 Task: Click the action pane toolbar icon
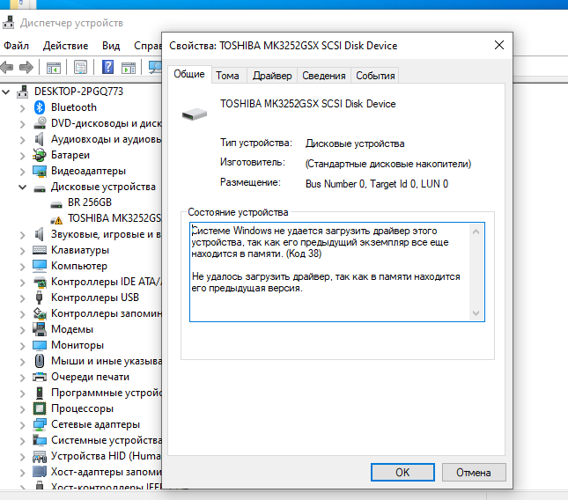coord(129,68)
